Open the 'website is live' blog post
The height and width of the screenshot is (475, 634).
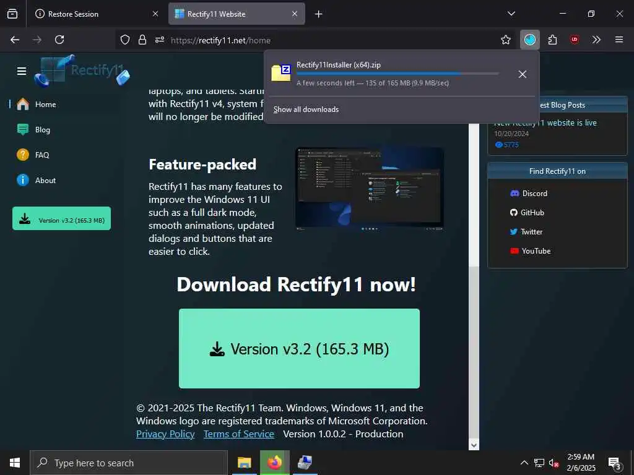click(545, 123)
